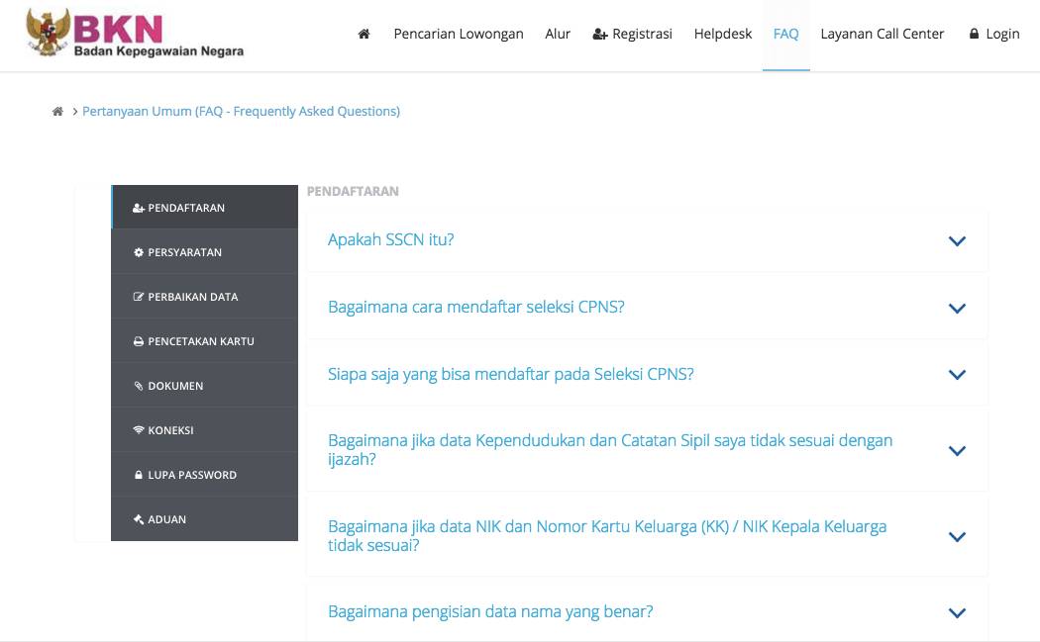Expand chevron for data Kependudukan dan Catatan Sipil
The width and height of the screenshot is (1040, 642).
tap(957, 450)
